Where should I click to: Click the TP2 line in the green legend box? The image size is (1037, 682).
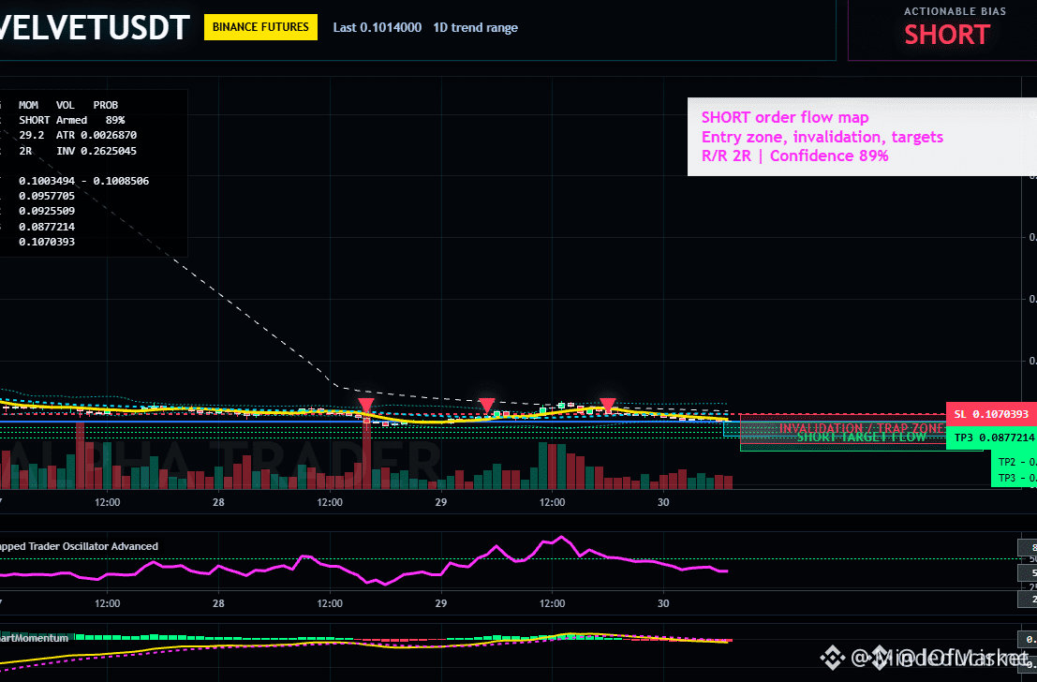[1017, 463]
